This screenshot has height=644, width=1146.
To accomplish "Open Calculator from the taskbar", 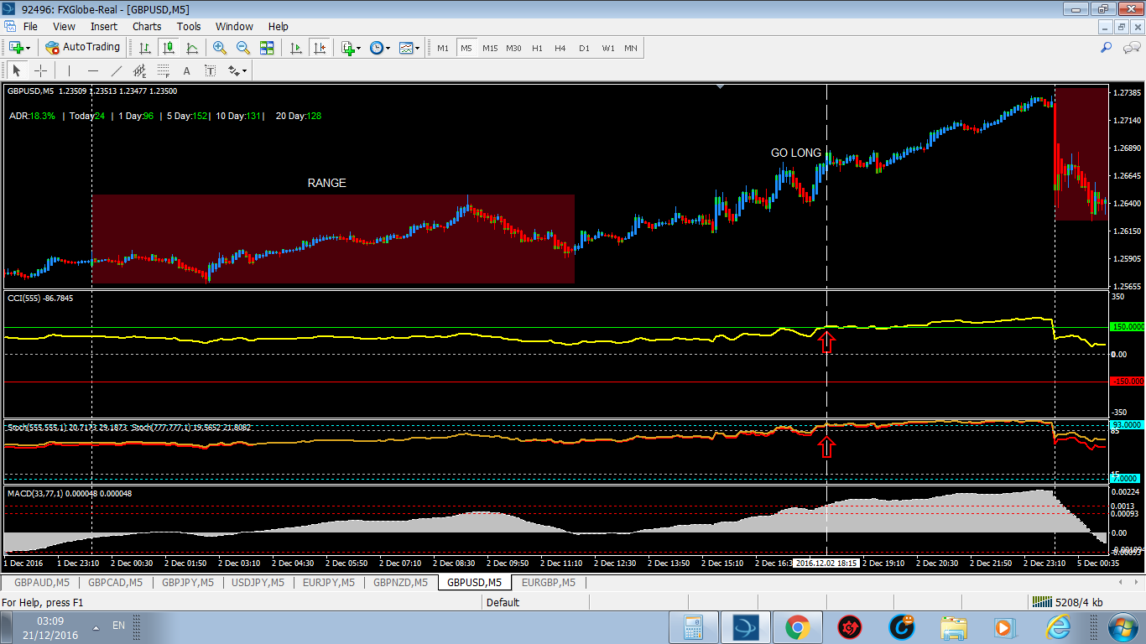I will 693,627.
